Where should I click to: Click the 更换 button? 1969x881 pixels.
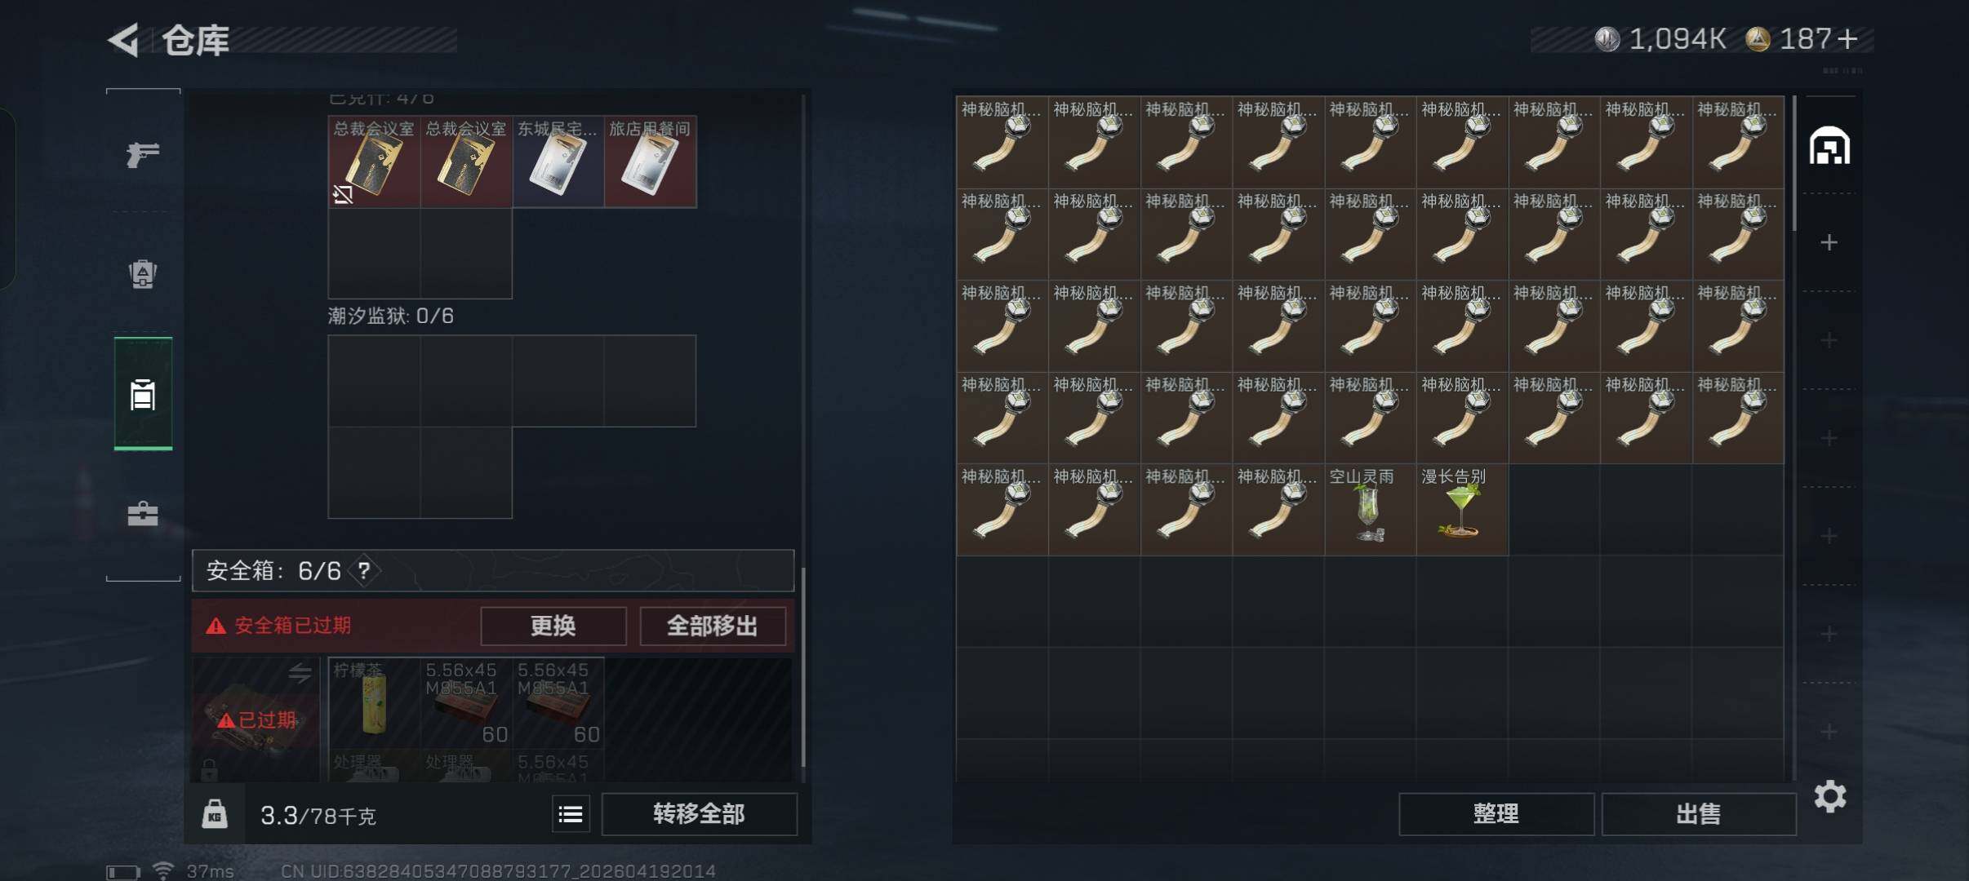(x=553, y=626)
